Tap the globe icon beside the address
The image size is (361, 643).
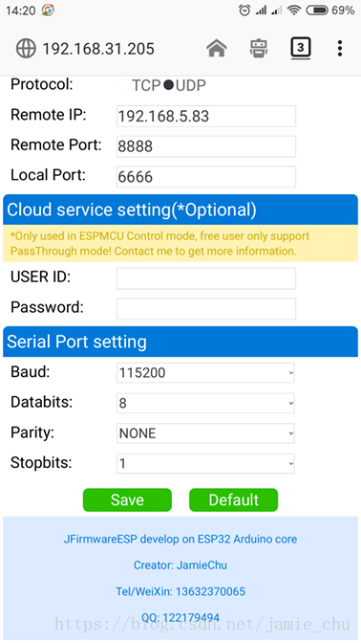click(x=26, y=49)
